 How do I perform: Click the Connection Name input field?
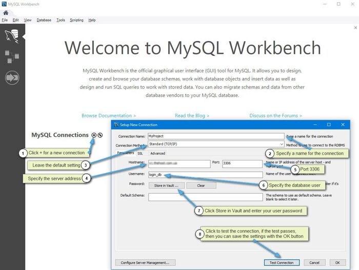[216, 136]
